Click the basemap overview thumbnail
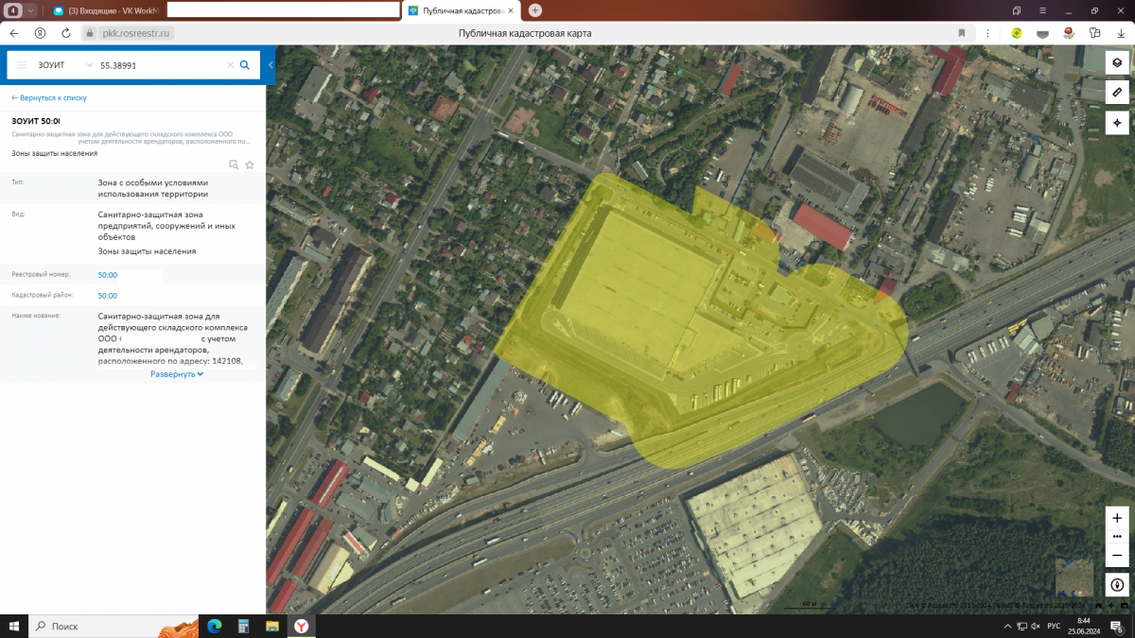The height and width of the screenshot is (638, 1135). tap(1074, 578)
